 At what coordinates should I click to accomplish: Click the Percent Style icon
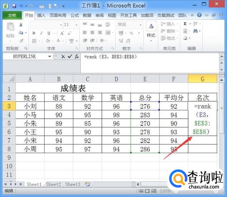tap(131, 33)
